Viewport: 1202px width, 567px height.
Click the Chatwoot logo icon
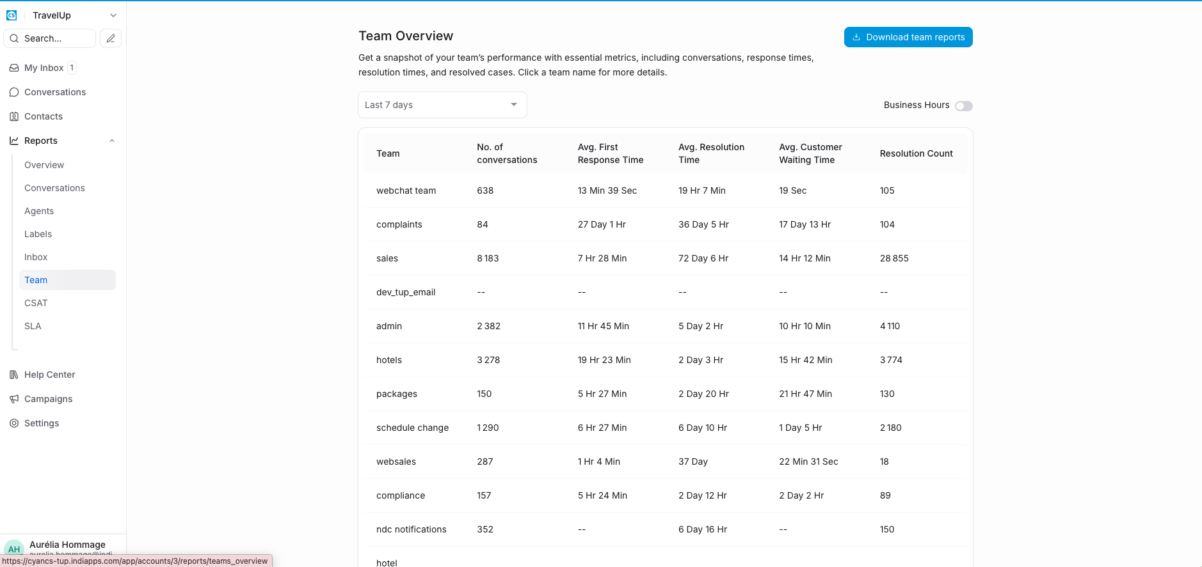(x=12, y=15)
